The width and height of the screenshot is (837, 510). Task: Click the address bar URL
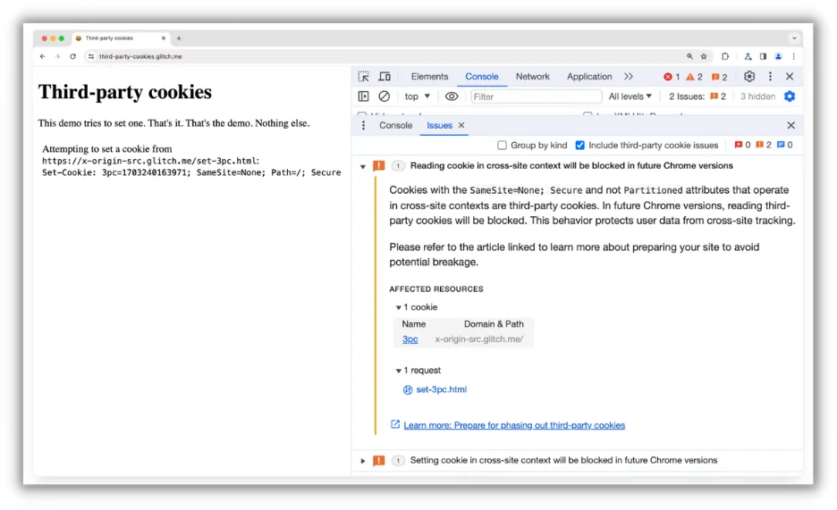point(140,56)
